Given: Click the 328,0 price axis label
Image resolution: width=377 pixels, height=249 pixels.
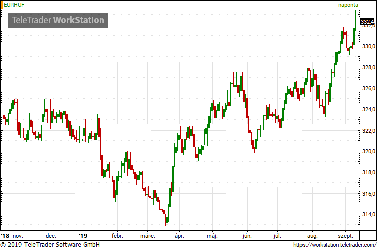Looking at the screenshot, I should [x=369, y=67].
